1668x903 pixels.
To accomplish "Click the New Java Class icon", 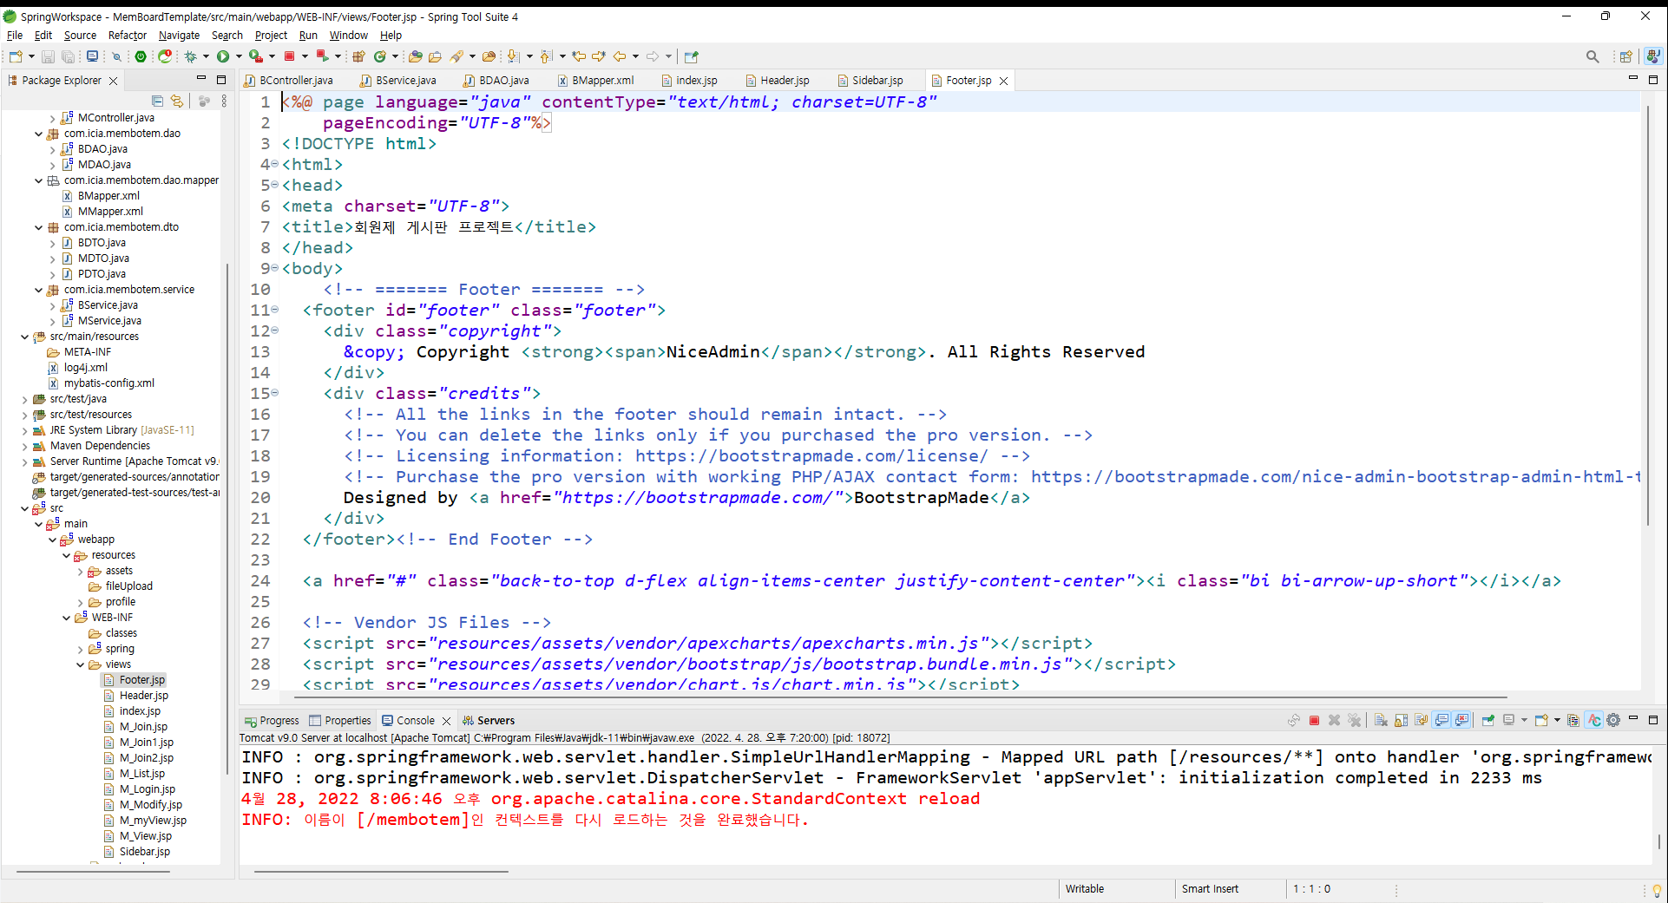I will click(x=380, y=56).
